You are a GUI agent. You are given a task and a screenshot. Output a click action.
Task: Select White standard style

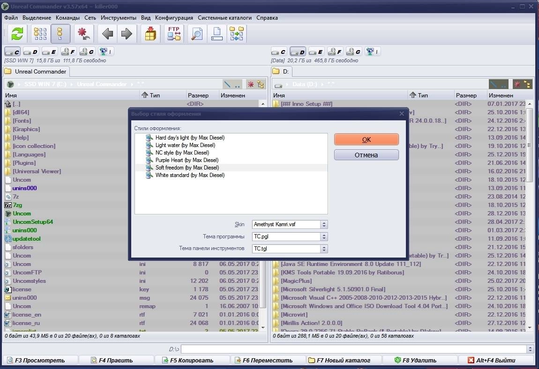tap(190, 175)
